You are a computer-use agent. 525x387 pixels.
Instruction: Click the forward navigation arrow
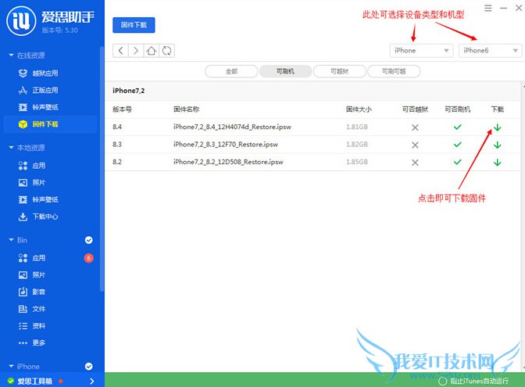tap(136, 51)
